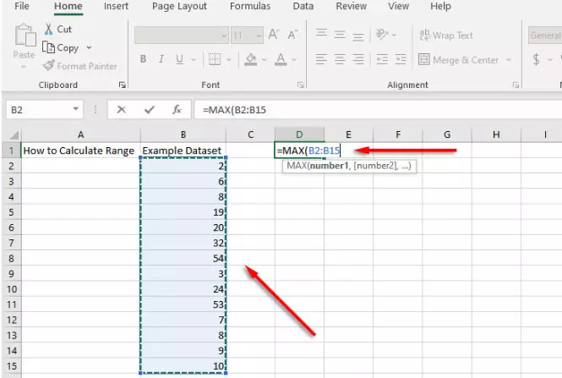Select row 8 header

pos(12,258)
